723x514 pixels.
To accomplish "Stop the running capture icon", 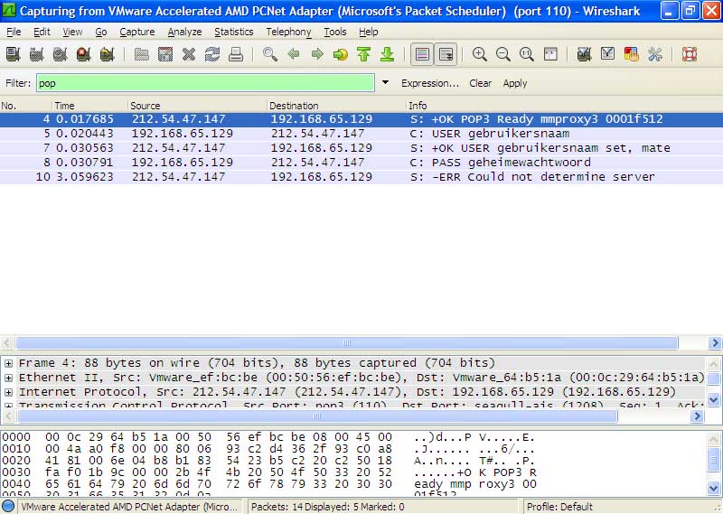I will 83,54.
